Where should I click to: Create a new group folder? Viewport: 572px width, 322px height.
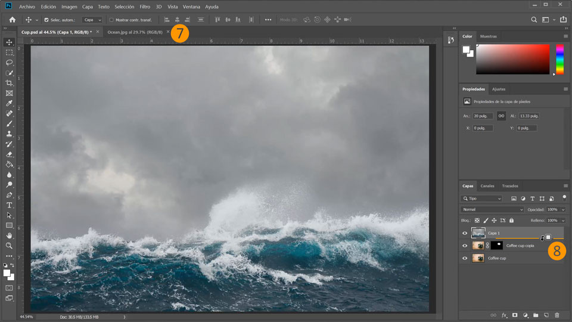pos(536,315)
